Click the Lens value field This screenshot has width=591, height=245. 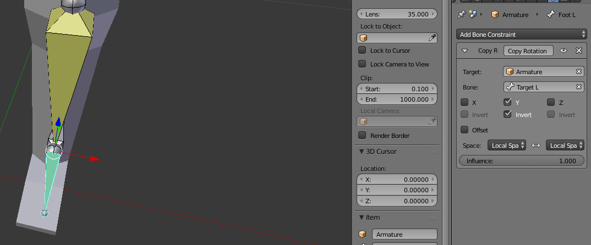tap(397, 14)
